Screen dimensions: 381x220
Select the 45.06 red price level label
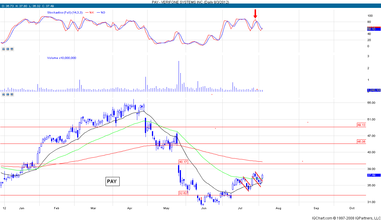tap(361, 142)
